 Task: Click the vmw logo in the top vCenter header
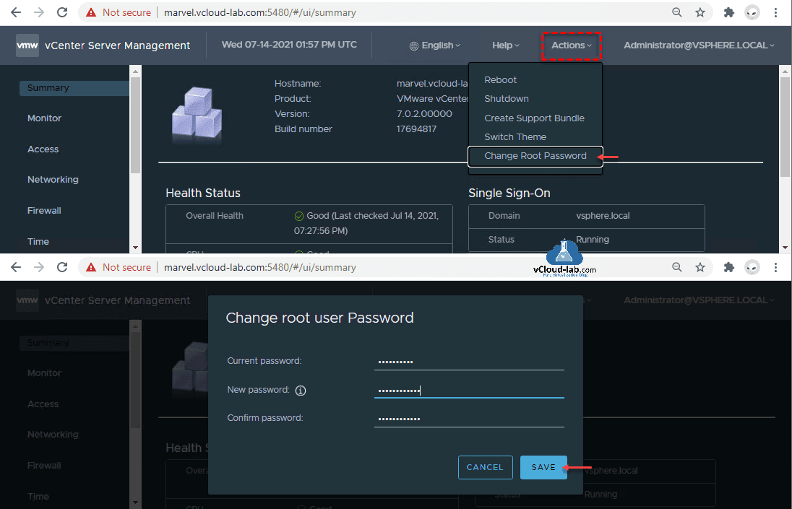27,45
